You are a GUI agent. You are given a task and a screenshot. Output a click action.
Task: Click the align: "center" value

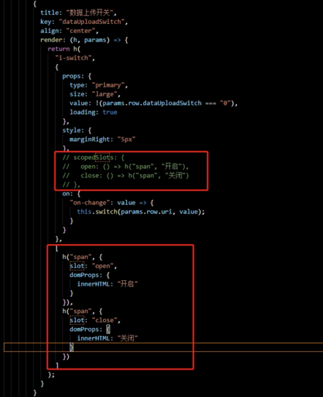81,31
